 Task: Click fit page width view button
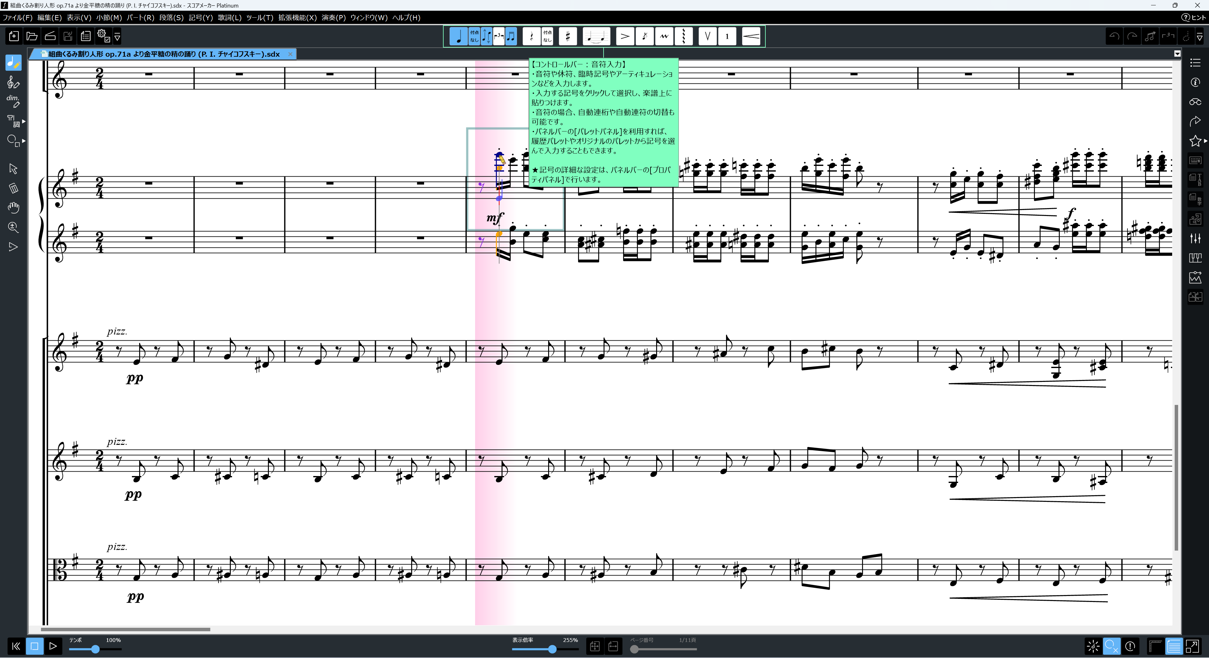point(613,646)
